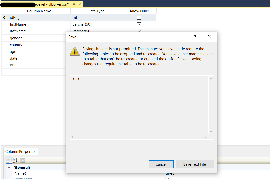
Task: Click the warning icon in Save dialog
Action: (x=75, y=51)
